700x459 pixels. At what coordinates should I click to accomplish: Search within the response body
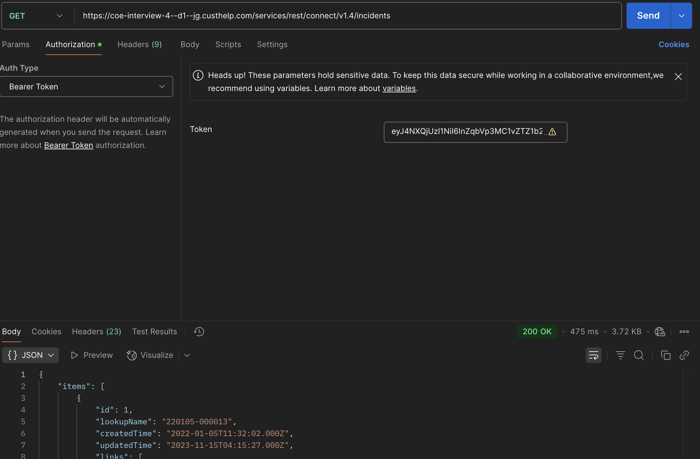pyautogui.click(x=639, y=355)
